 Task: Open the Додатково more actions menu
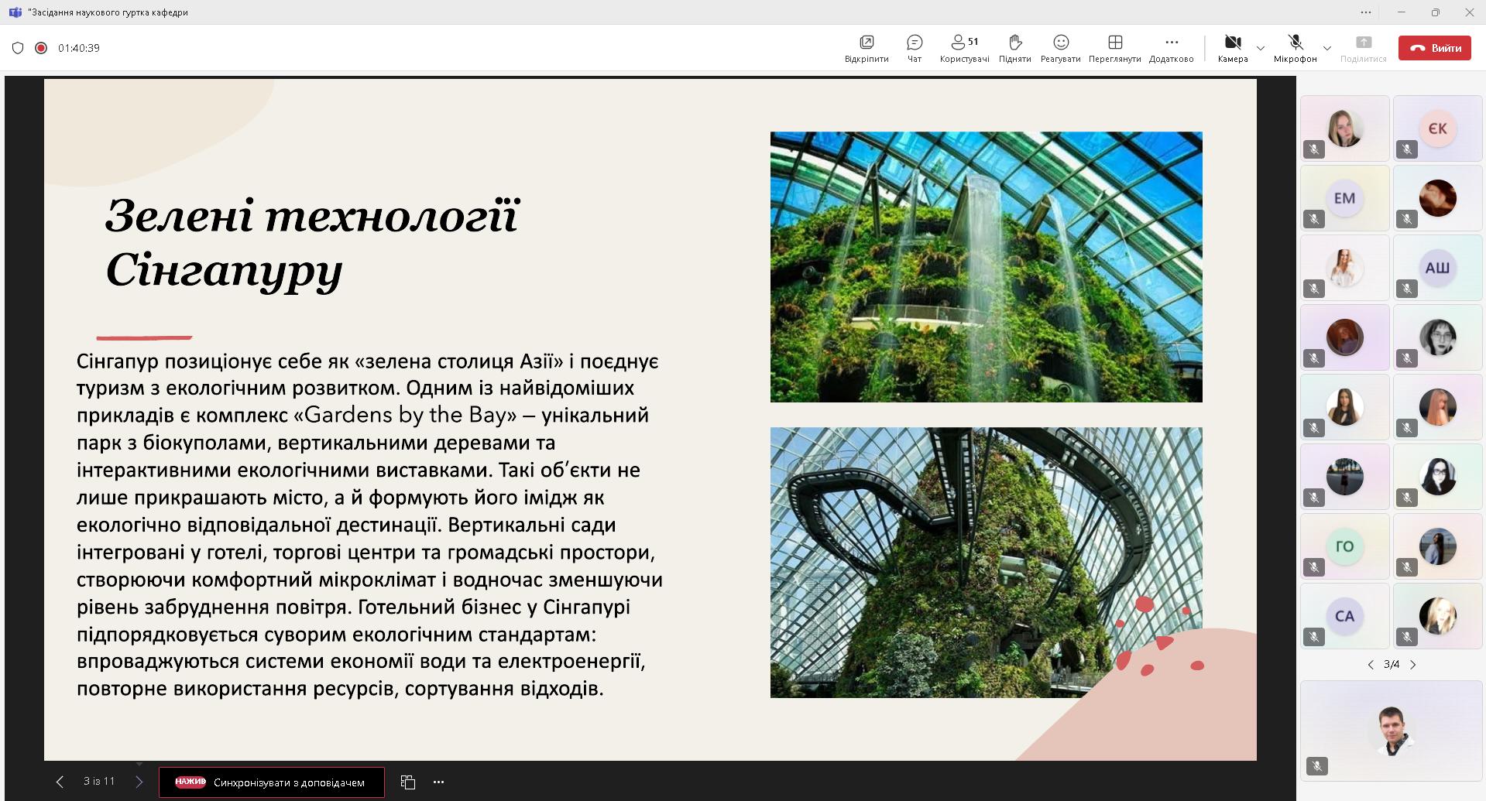[x=1171, y=48]
